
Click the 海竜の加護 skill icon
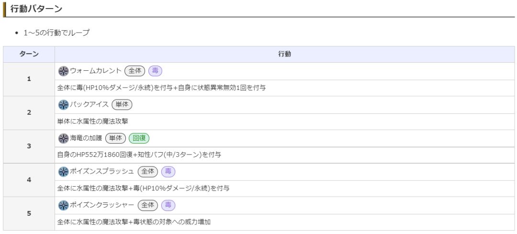63,138
